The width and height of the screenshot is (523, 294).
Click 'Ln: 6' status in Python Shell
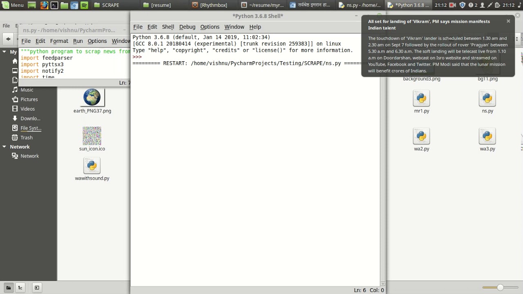(x=360, y=290)
